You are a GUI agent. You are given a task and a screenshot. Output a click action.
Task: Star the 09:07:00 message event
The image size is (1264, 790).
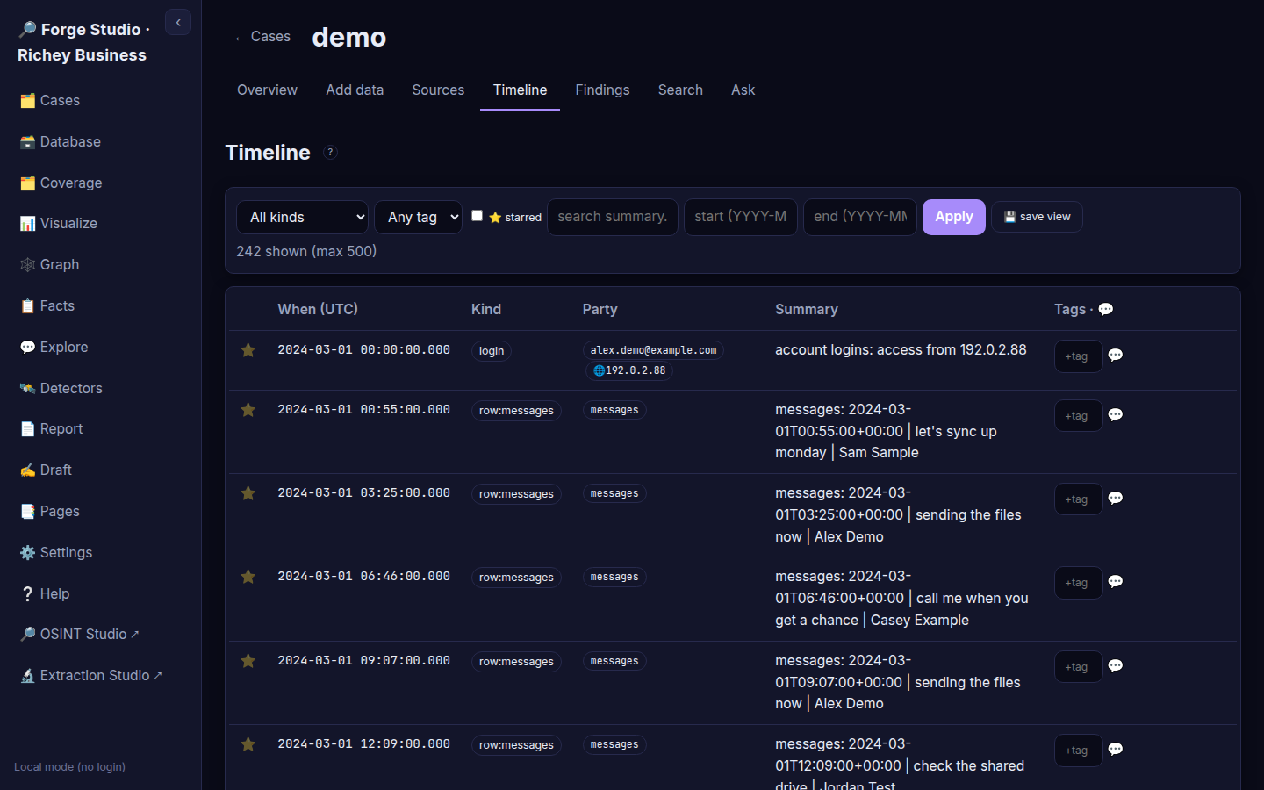(248, 661)
